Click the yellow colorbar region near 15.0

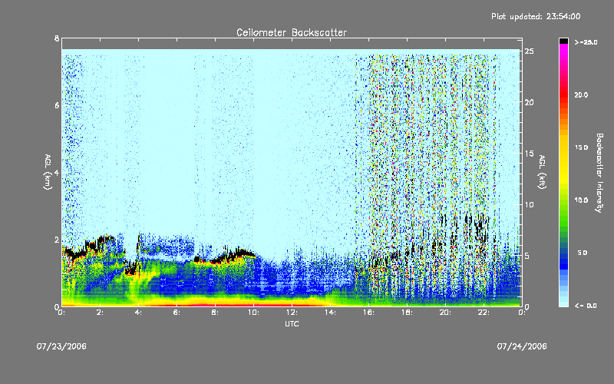click(x=563, y=148)
